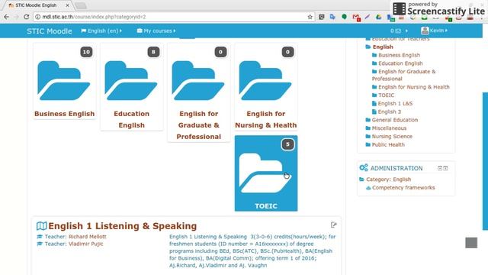Go to STIC Moodle home

(x=49, y=31)
